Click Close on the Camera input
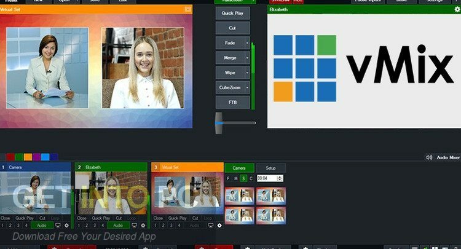Screen dimensions: 461x249 pyautogui.click(x=6, y=218)
